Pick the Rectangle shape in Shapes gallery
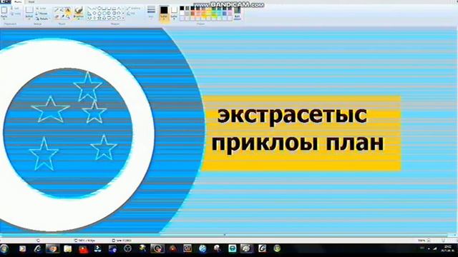Image resolution: width=458 pixels, height=257 pixels. click(104, 9)
